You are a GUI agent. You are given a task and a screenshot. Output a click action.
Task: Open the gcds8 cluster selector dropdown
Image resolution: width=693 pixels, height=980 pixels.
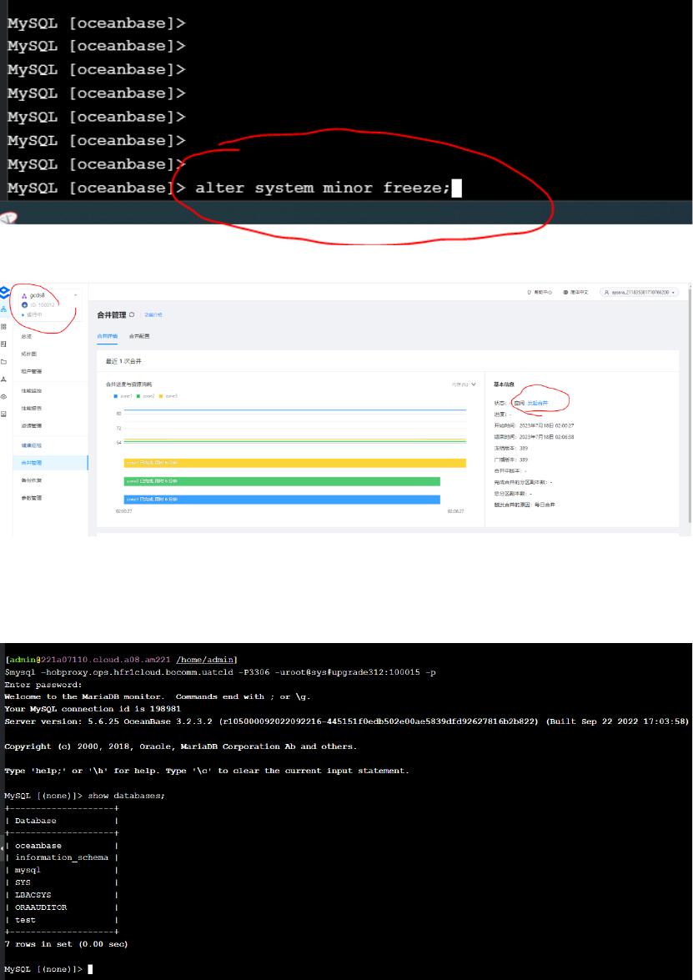76,295
